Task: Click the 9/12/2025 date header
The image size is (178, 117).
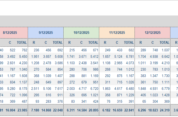Action: [x=46, y=33]
